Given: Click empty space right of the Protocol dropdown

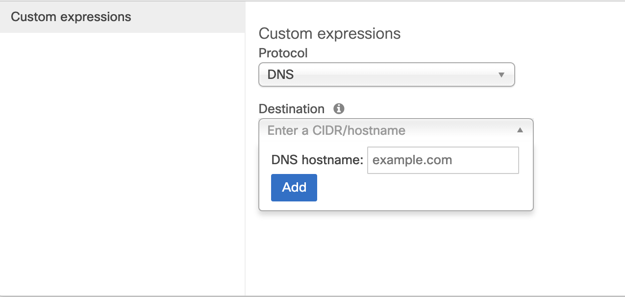Looking at the screenshot, I should [569, 75].
